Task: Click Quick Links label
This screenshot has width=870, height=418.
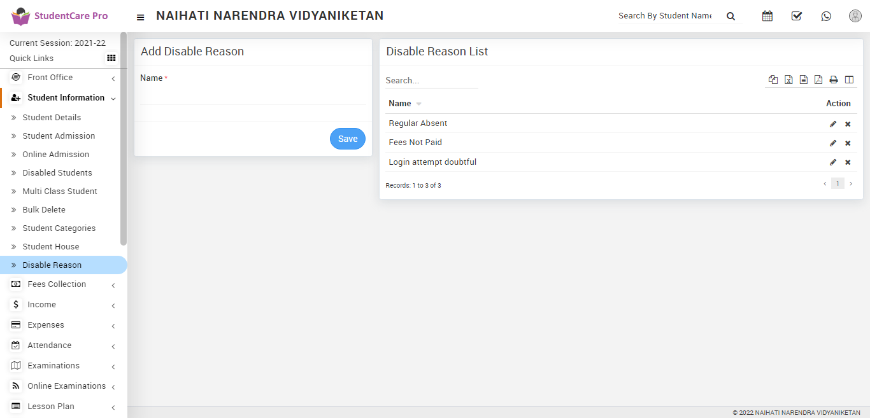Action: tap(32, 58)
